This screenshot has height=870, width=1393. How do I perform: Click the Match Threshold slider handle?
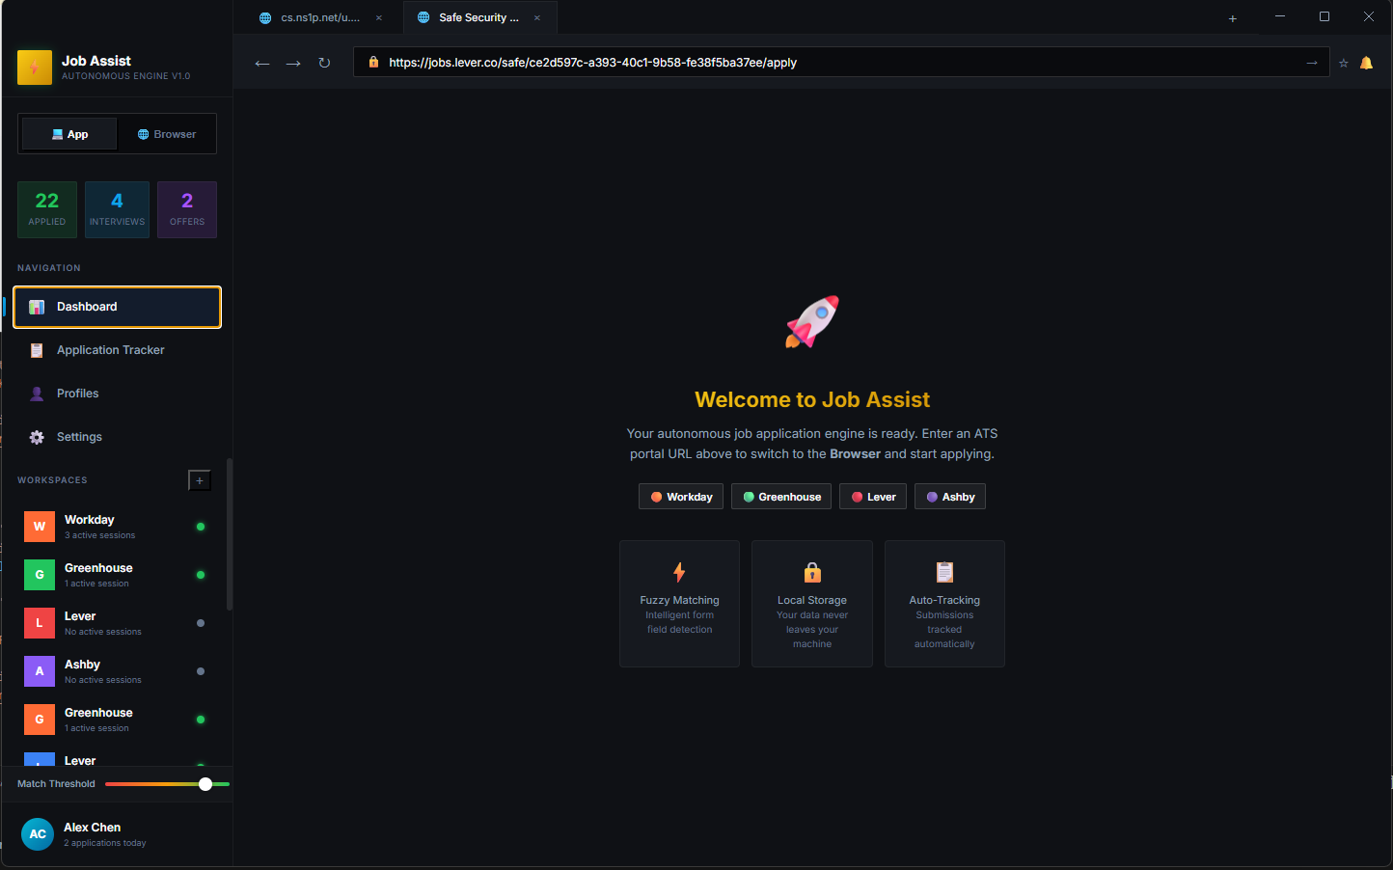(205, 784)
